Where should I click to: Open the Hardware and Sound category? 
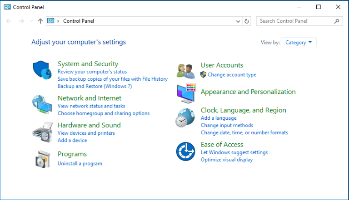pos(89,125)
